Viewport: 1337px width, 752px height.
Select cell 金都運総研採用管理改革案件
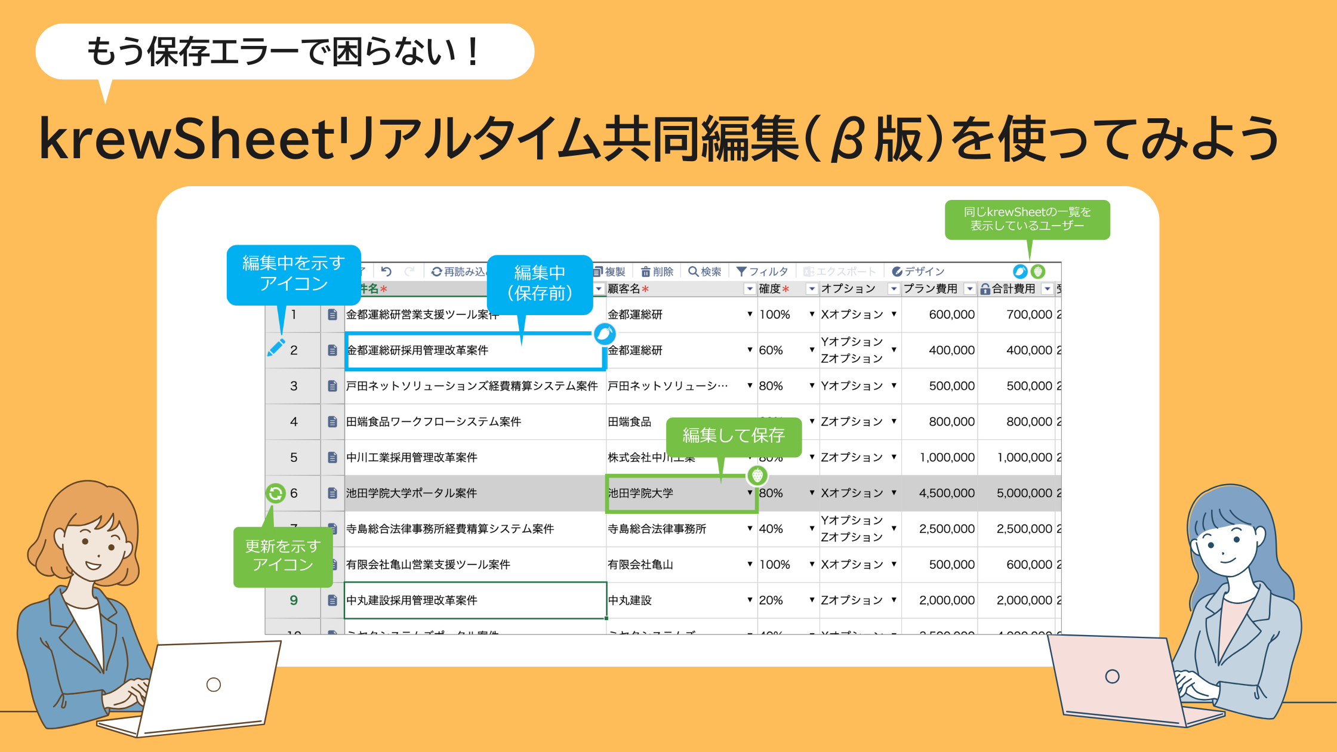(475, 350)
